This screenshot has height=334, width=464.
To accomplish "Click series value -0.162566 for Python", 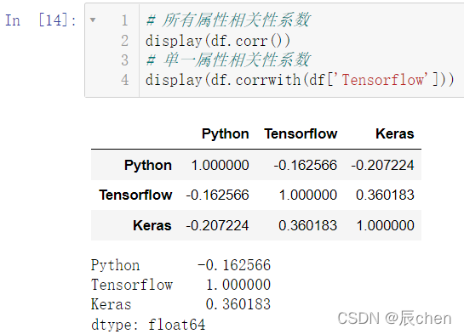I will [234, 265].
